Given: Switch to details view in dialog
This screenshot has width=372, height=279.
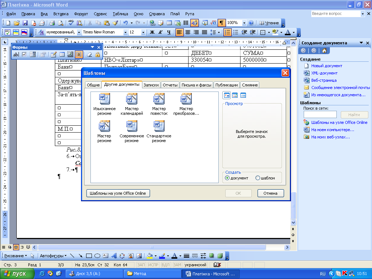Looking at the screenshot, I should coord(243,96).
